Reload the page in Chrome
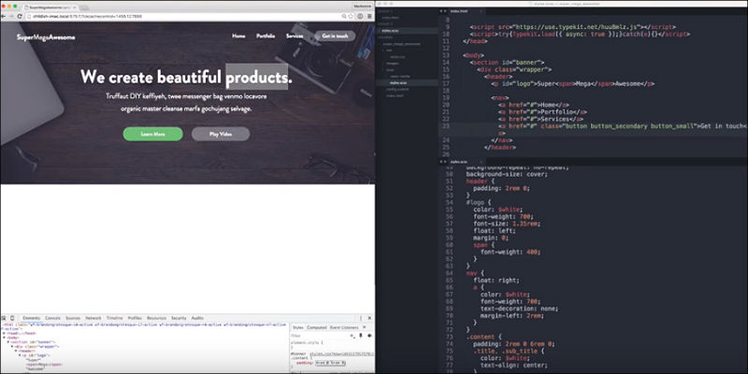Image resolution: width=748 pixels, height=374 pixels. coord(20,16)
